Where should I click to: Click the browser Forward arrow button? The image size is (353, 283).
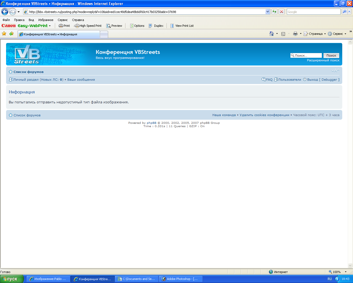pos(12,12)
